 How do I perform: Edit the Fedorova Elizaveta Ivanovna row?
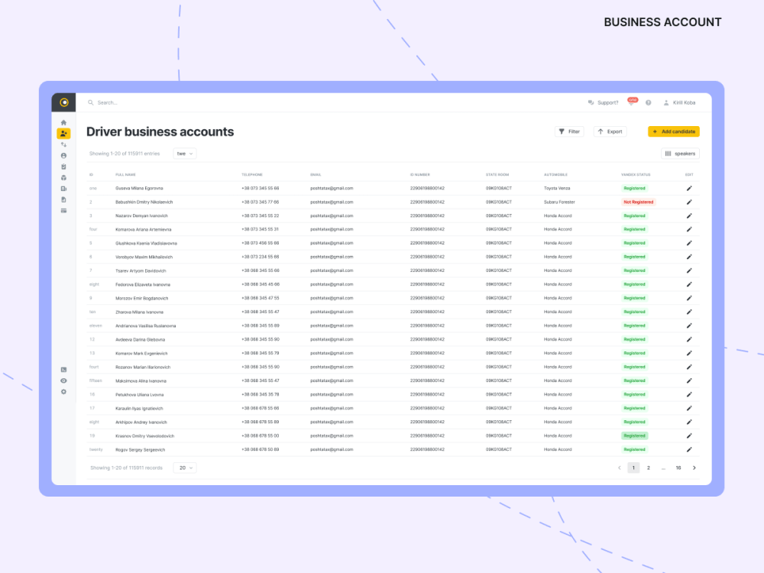(x=689, y=284)
